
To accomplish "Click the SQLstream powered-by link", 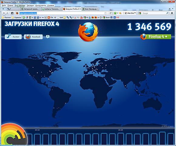I will (x=168, y=126).
